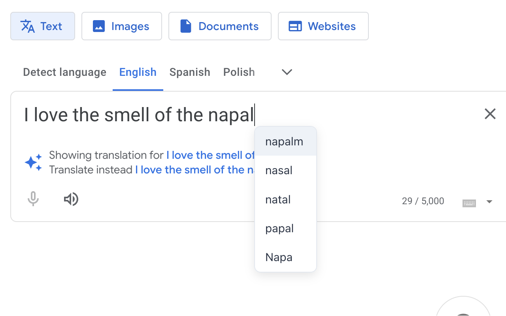Expand the full source language list chevron
The height and width of the screenshot is (316, 506).
(x=287, y=72)
